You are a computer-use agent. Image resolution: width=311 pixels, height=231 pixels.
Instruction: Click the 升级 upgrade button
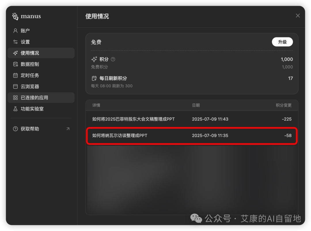click(x=282, y=42)
